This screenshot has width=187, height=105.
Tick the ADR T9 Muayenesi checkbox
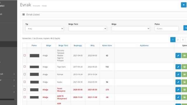coord(25,97)
